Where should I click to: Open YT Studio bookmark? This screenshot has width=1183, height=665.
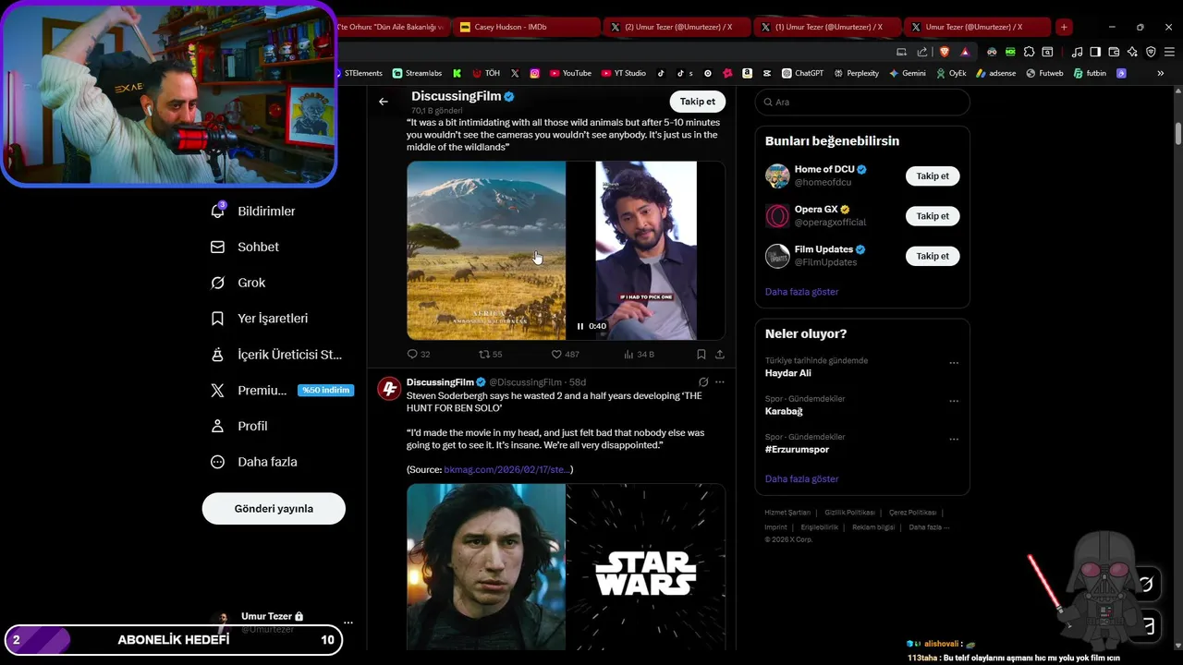624,73
